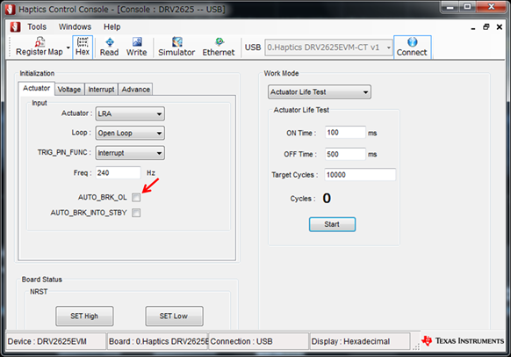
Task: Toggle the Hex display button
Action: 83,47
